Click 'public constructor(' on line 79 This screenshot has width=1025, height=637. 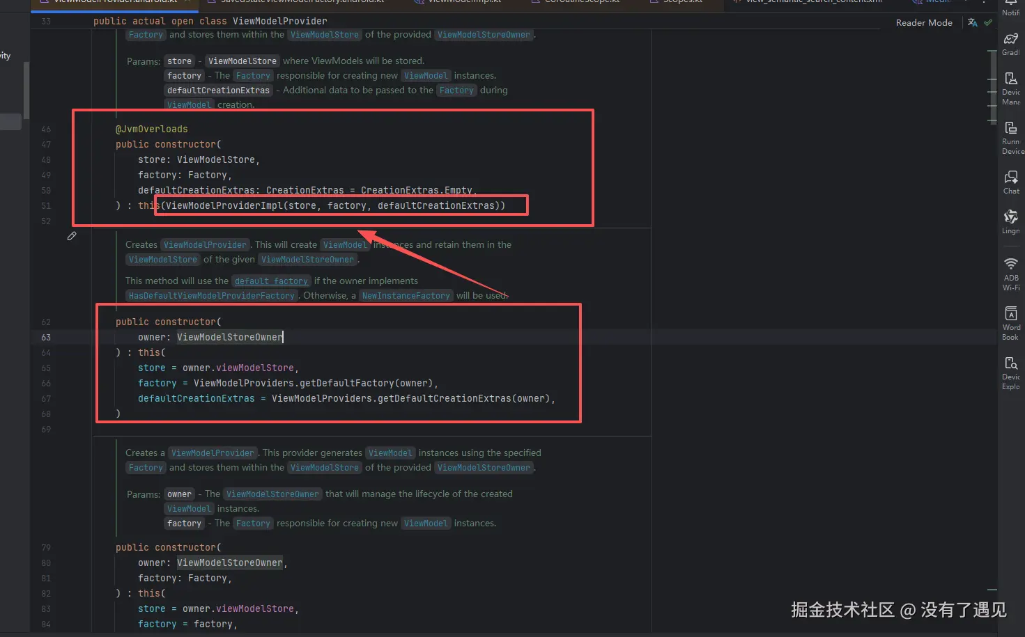click(x=169, y=547)
